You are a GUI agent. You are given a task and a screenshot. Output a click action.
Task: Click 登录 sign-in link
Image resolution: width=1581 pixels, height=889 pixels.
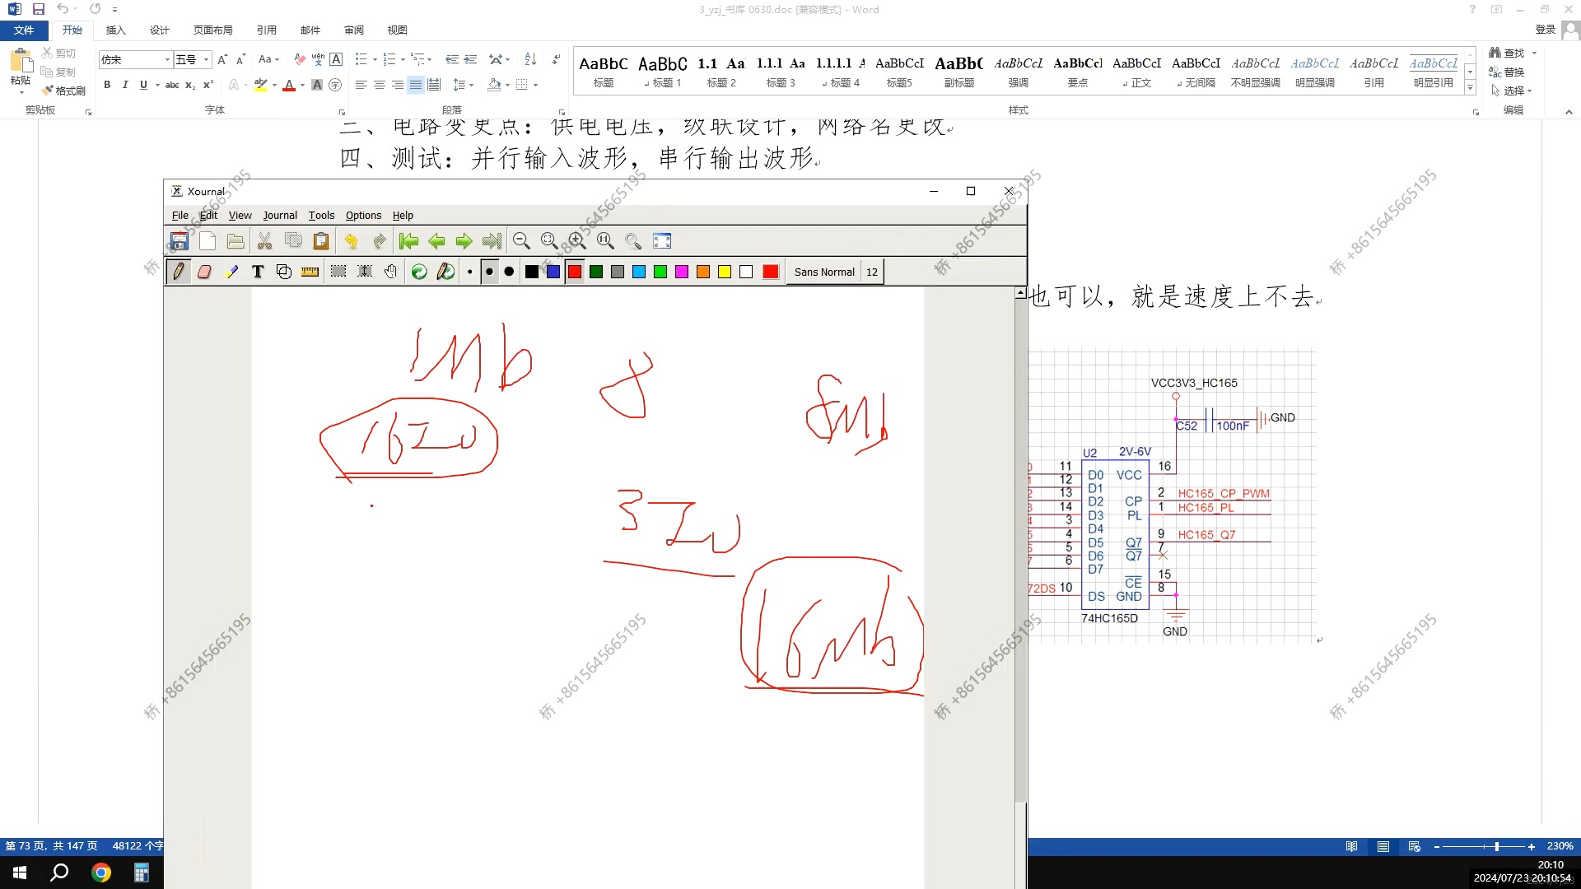[x=1545, y=30]
